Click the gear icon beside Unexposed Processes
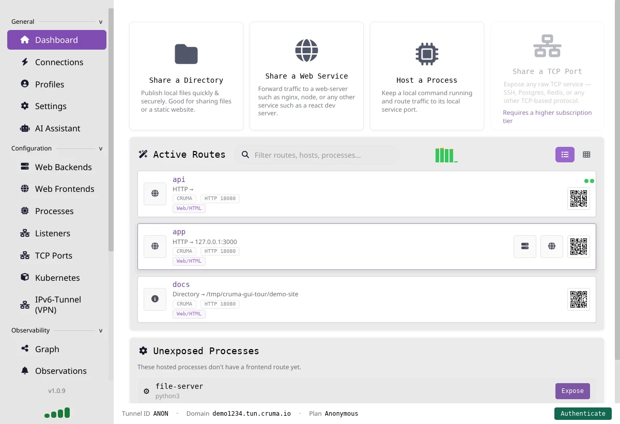 143,351
